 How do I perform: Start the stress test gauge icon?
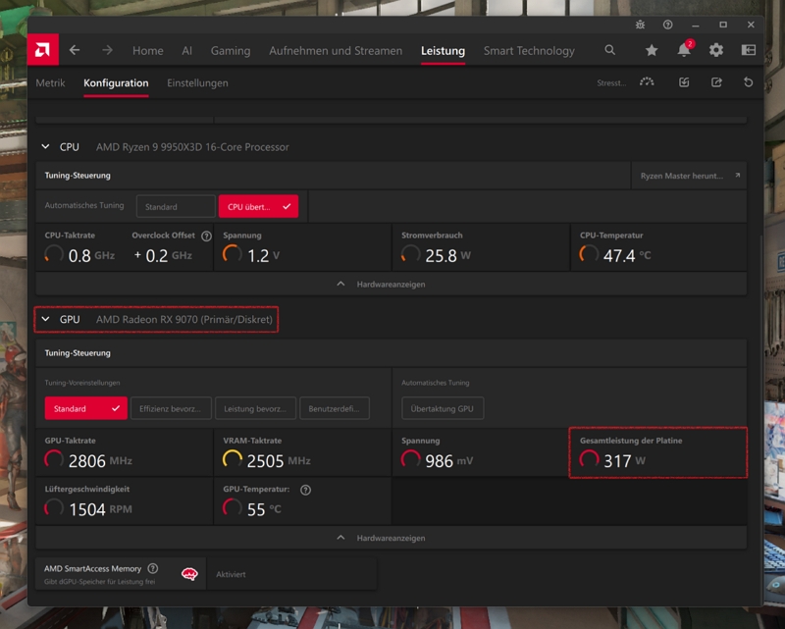point(647,82)
